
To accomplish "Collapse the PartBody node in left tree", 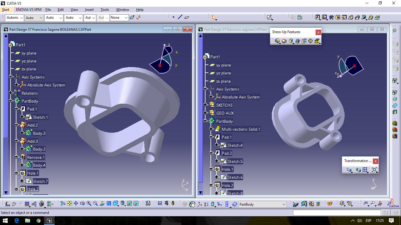I will point(11,101).
